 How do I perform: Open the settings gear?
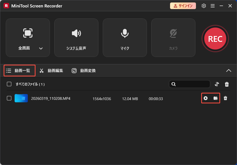[204, 5]
